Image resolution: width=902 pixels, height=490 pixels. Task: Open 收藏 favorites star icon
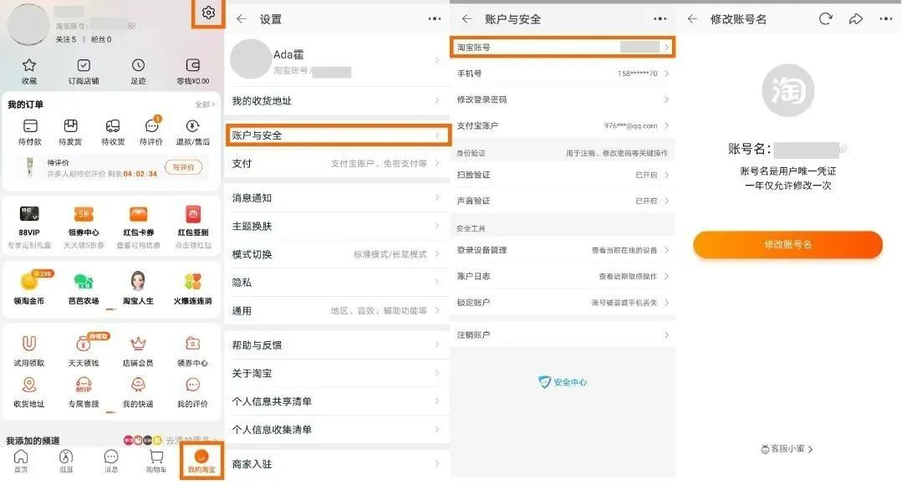tap(28, 65)
